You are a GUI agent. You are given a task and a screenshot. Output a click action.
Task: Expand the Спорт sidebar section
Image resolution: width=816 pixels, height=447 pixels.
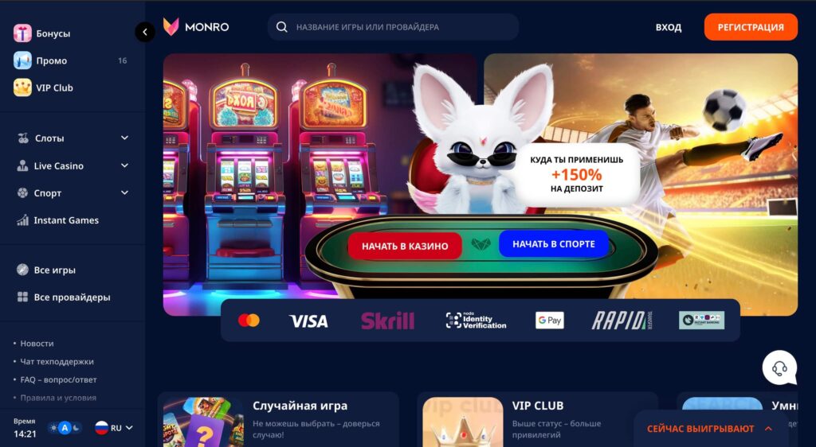(x=73, y=192)
